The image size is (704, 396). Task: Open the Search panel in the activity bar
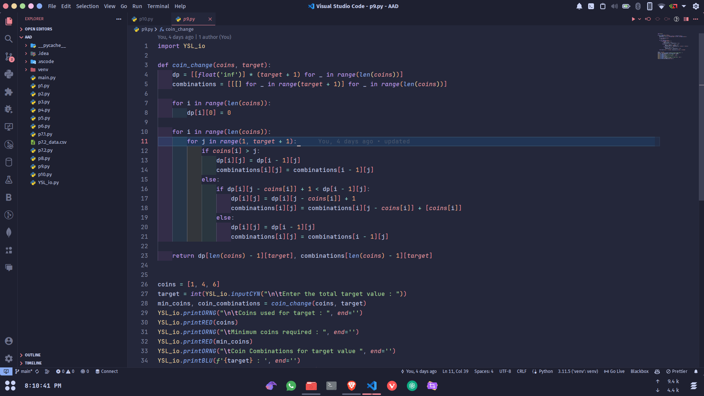point(9,38)
